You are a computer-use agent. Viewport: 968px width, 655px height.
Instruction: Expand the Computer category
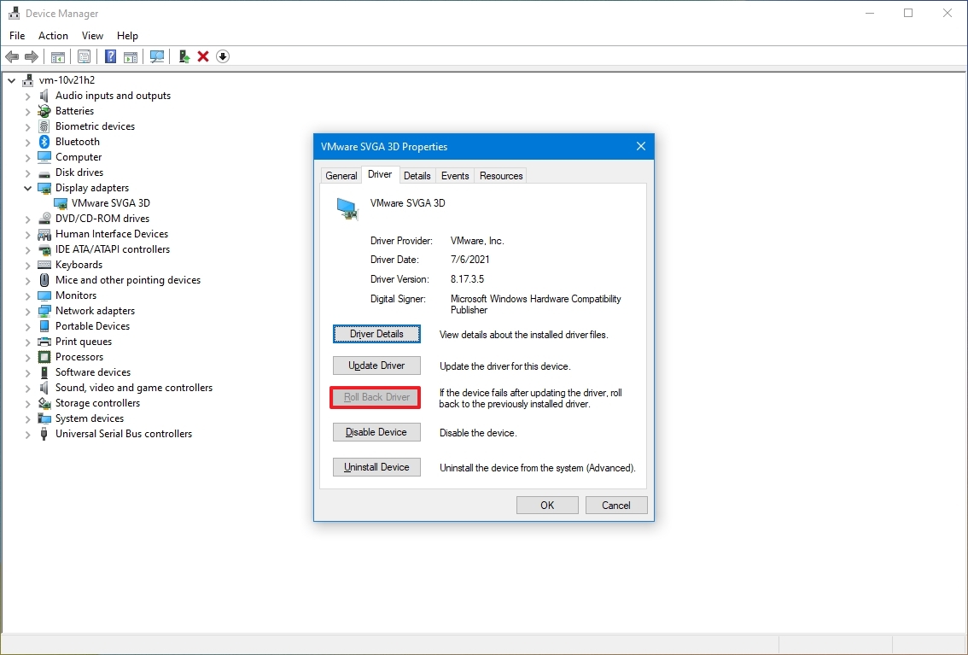point(28,157)
